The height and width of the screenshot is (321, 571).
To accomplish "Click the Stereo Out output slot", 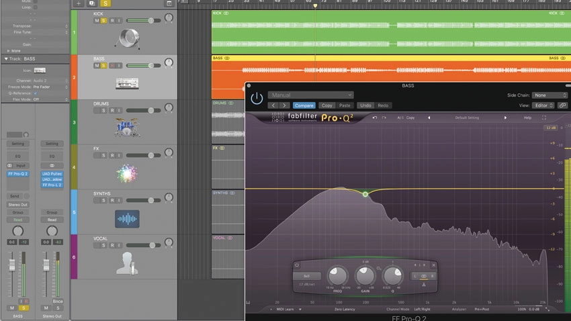I will pos(18,205).
